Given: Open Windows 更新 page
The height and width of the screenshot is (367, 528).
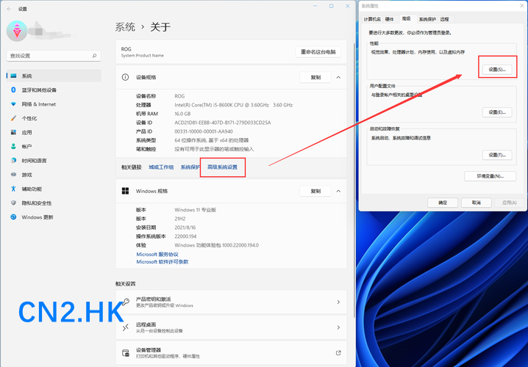Looking at the screenshot, I should pyautogui.click(x=54, y=217).
